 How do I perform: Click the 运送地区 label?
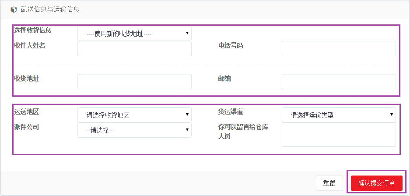pyautogui.click(x=26, y=112)
